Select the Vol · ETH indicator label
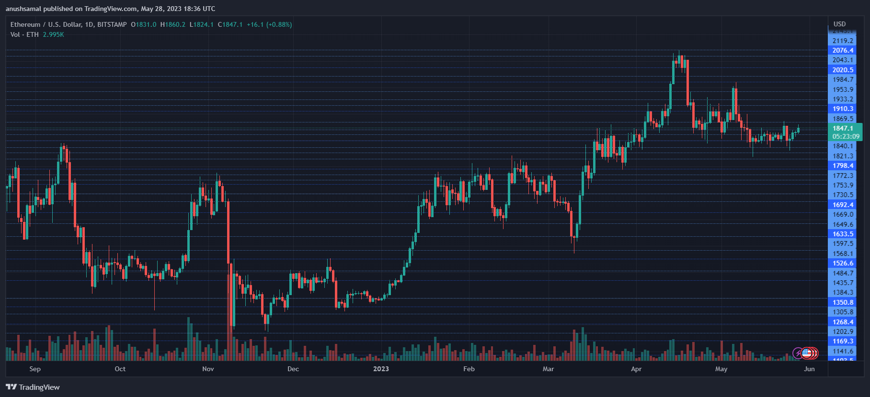 coord(24,34)
